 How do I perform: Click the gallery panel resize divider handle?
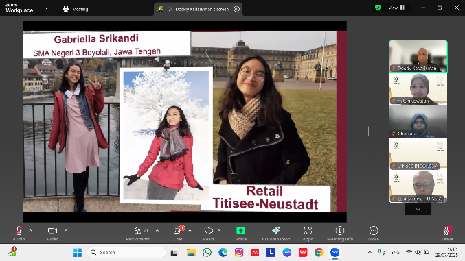coord(369,131)
